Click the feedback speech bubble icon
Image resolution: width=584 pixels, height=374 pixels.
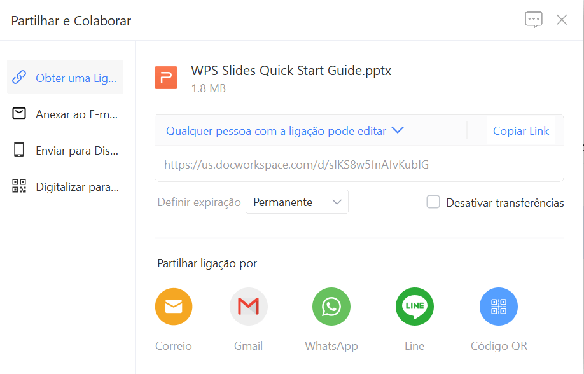533,19
